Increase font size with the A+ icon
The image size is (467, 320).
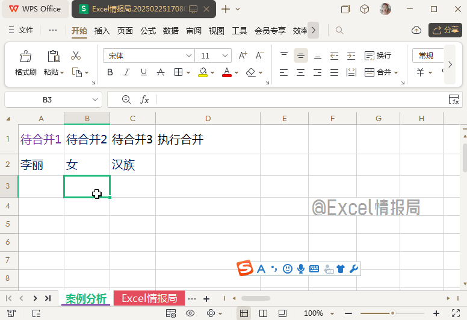click(243, 55)
